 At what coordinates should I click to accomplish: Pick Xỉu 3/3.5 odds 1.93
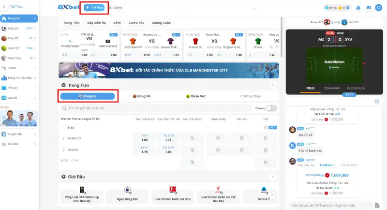pyautogui.click(x=168, y=150)
